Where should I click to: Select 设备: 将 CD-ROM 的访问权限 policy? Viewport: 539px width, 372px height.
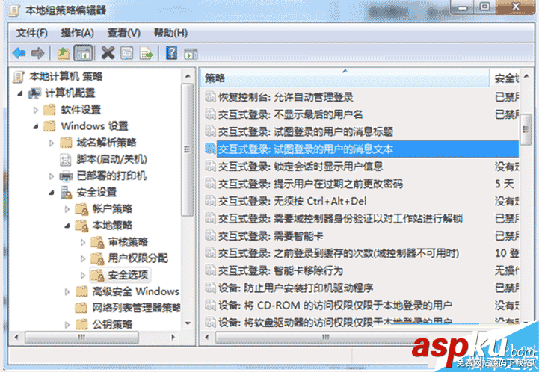click(x=335, y=305)
